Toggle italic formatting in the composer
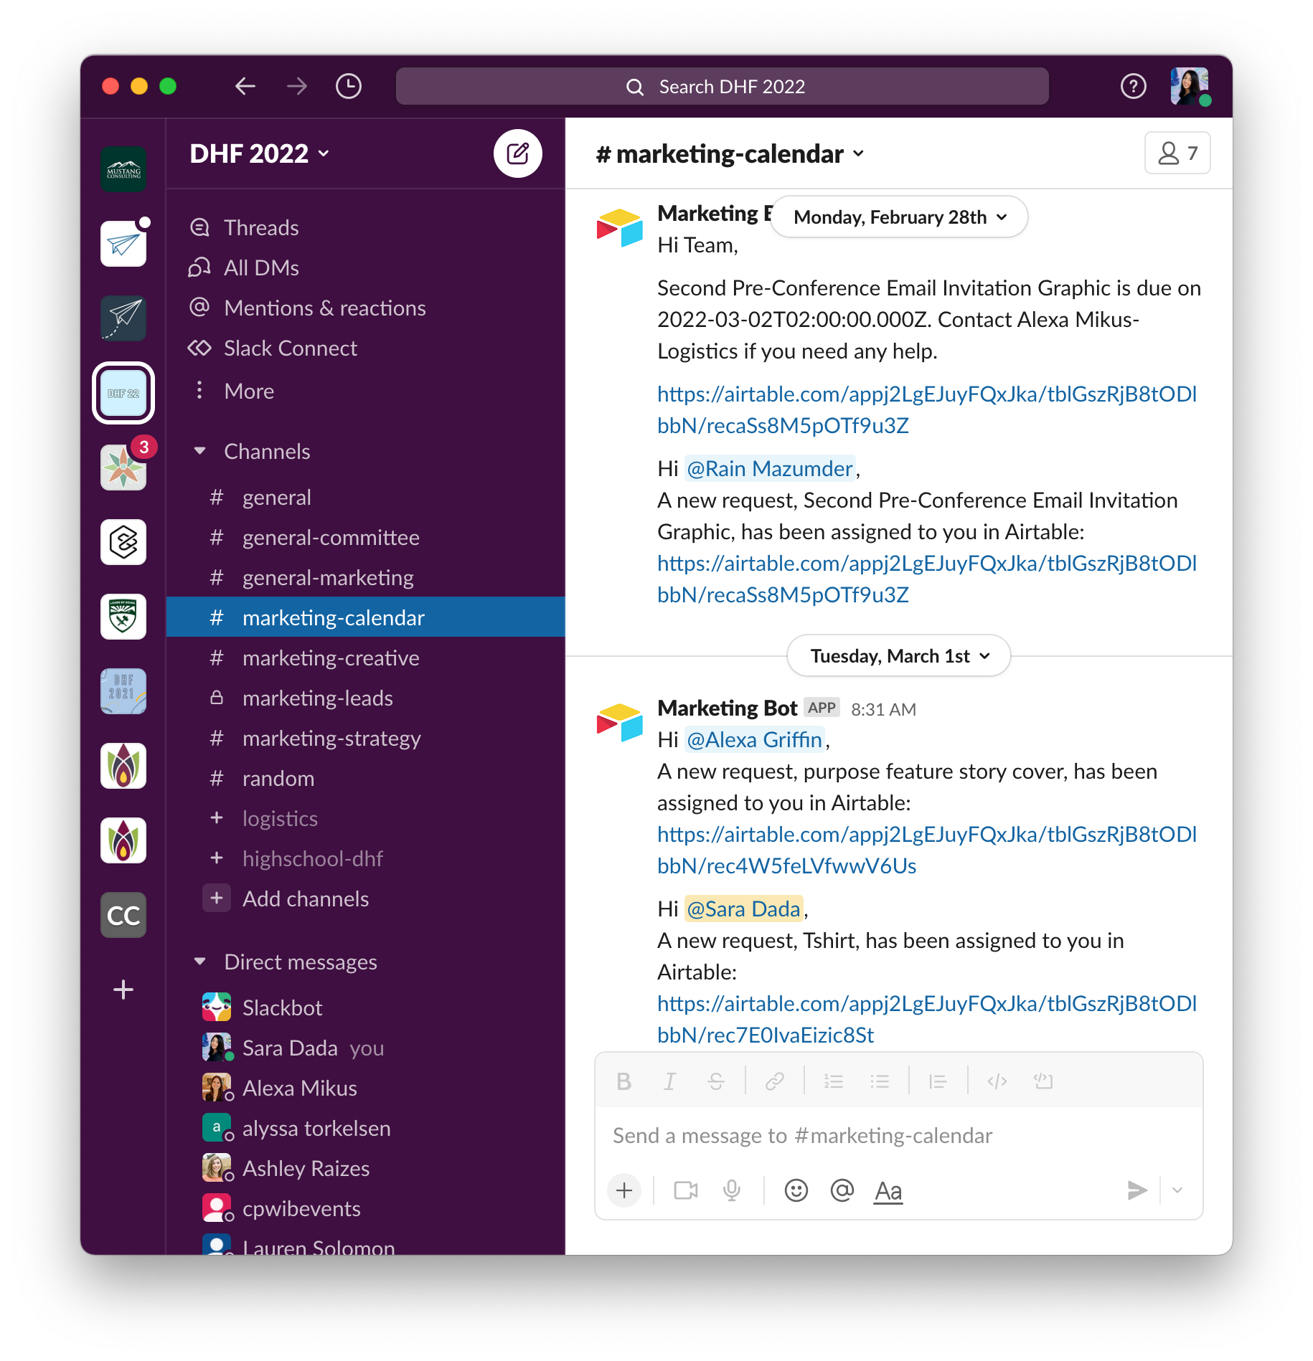 pos(670,1081)
